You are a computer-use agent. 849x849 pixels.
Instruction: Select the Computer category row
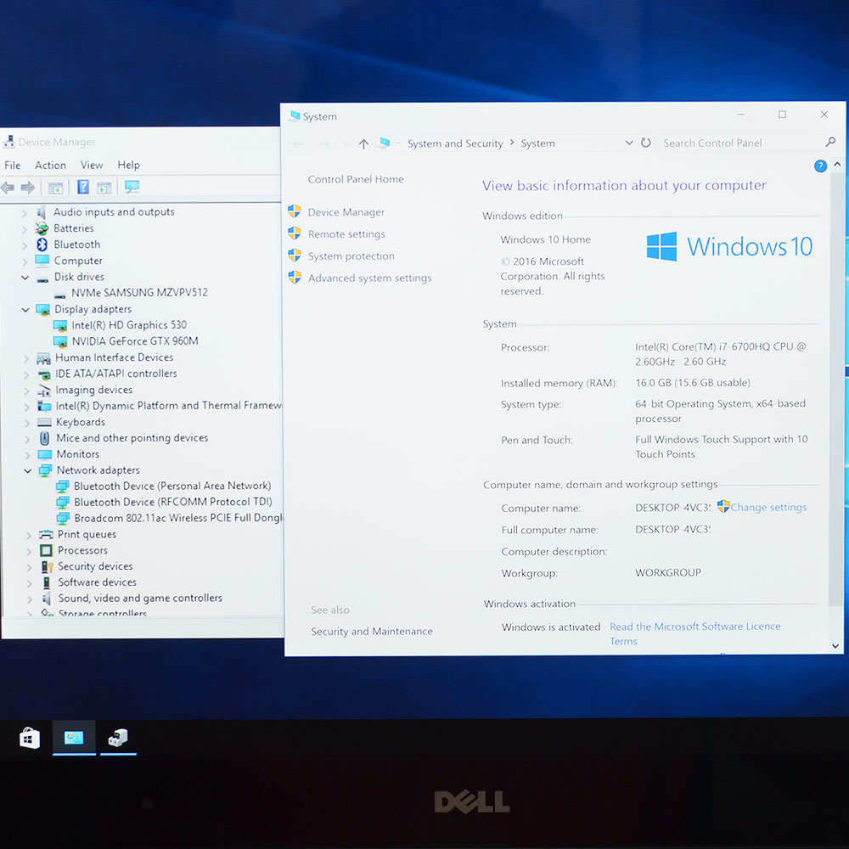coord(78,261)
